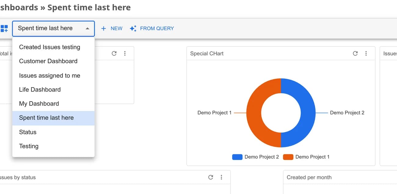
Task: Click the Special CHart widget title
Action: (x=207, y=54)
